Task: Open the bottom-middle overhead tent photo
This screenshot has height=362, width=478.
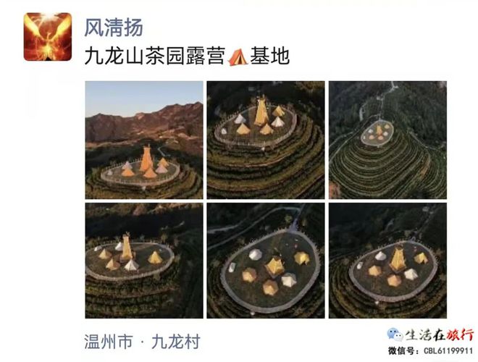Action: tap(266, 261)
